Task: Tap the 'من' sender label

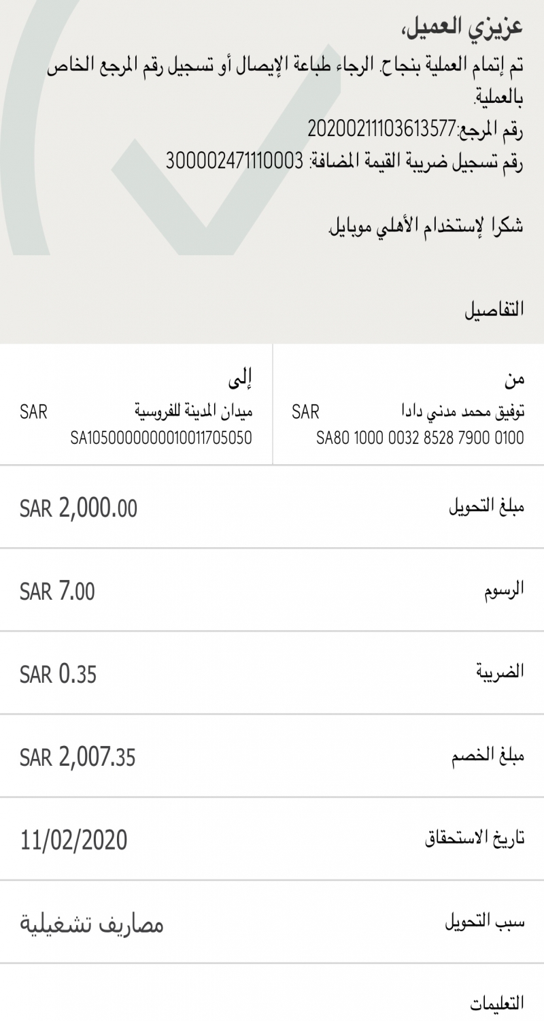Action: pyautogui.click(x=515, y=378)
